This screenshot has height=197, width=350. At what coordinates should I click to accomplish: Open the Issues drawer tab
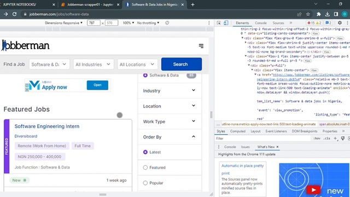pos(245,147)
